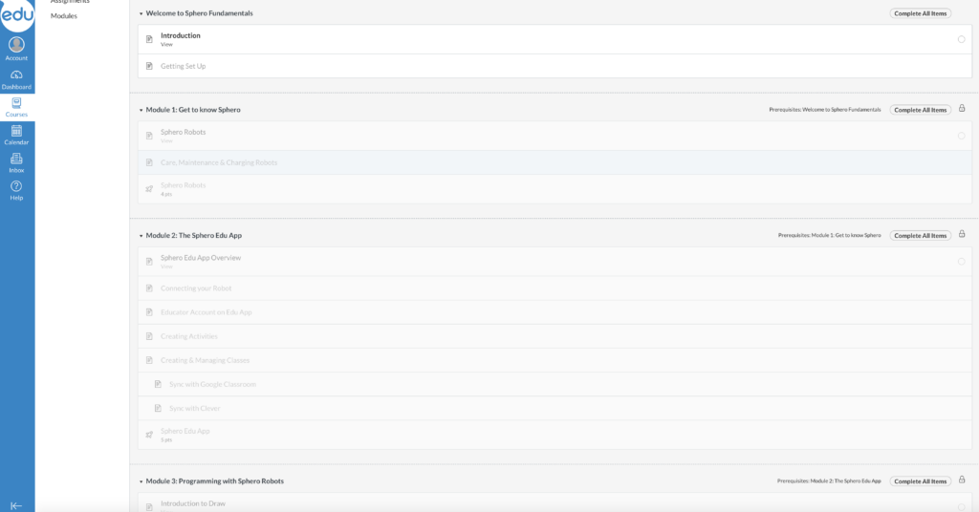Click page icon beside Care, Maintenance & Charging Robots

tap(149, 162)
